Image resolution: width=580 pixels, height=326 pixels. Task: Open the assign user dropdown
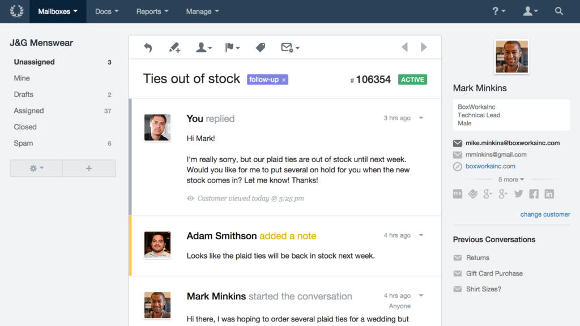point(203,48)
